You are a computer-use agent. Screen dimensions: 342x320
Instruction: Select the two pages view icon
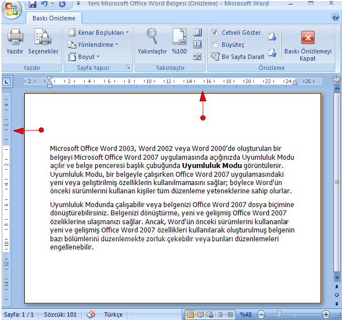[197, 45]
